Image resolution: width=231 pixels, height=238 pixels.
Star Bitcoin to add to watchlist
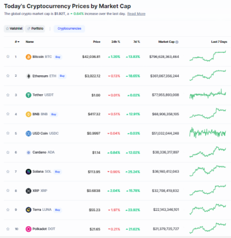pyautogui.click(x=8, y=56)
